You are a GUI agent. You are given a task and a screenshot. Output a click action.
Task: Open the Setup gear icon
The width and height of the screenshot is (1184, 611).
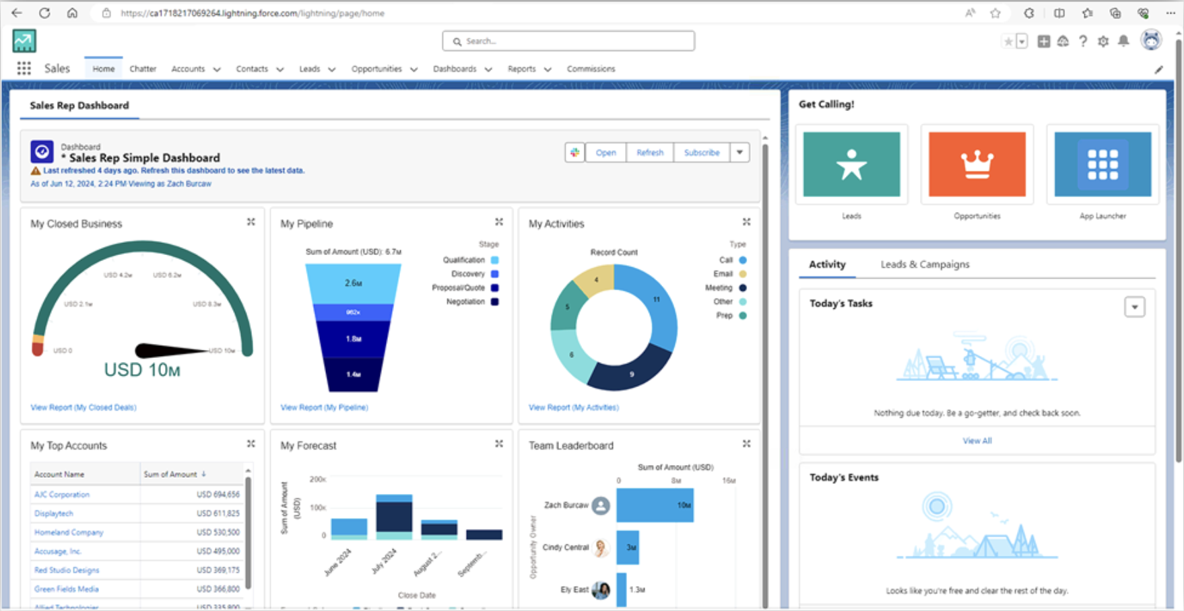coord(1103,42)
